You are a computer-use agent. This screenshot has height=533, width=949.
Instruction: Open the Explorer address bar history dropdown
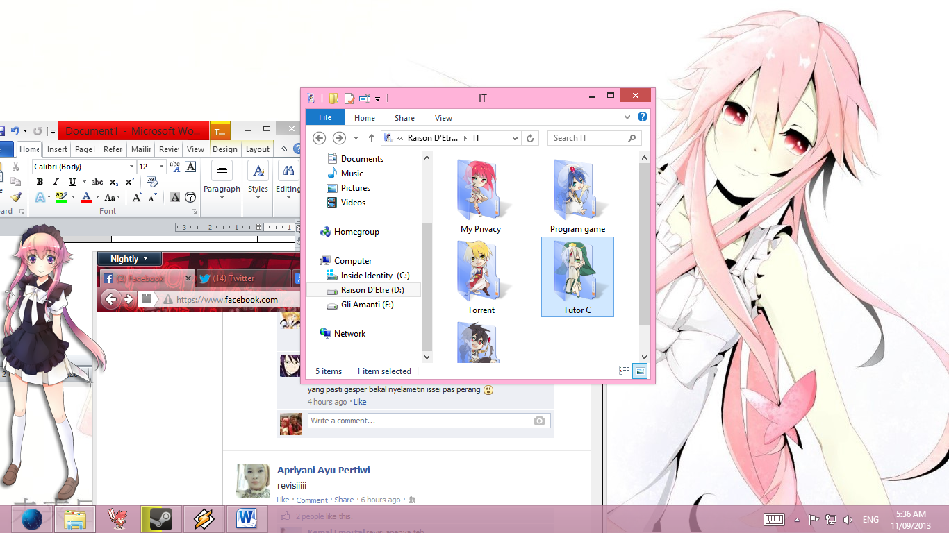click(x=515, y=138)
